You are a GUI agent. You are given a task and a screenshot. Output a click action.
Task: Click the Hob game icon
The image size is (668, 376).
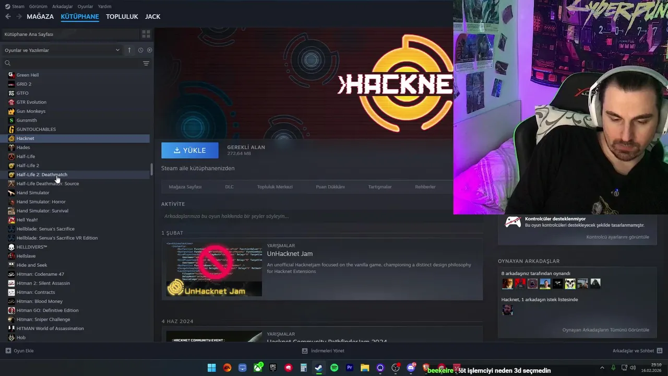[x=11, y=337]
